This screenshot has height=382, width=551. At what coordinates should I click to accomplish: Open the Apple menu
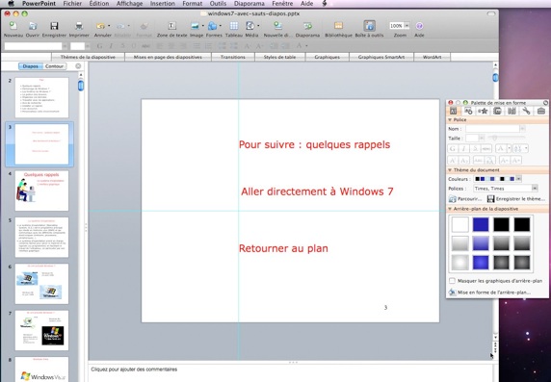pos(11,4)
